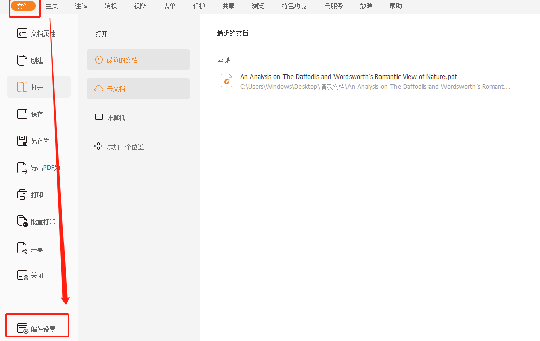540x341 pixels.
Task: Open 偏好设置 preferences
Action: coord(37,325)
